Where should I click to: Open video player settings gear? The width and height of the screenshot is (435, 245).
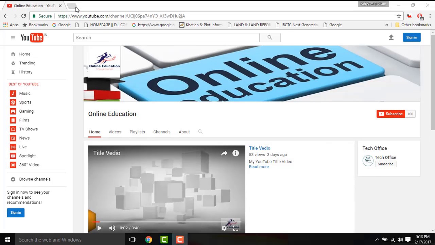pos(224,228)
